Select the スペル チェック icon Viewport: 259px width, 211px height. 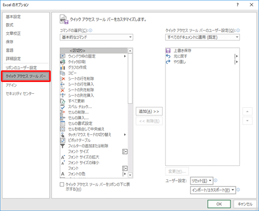(63, 107)
